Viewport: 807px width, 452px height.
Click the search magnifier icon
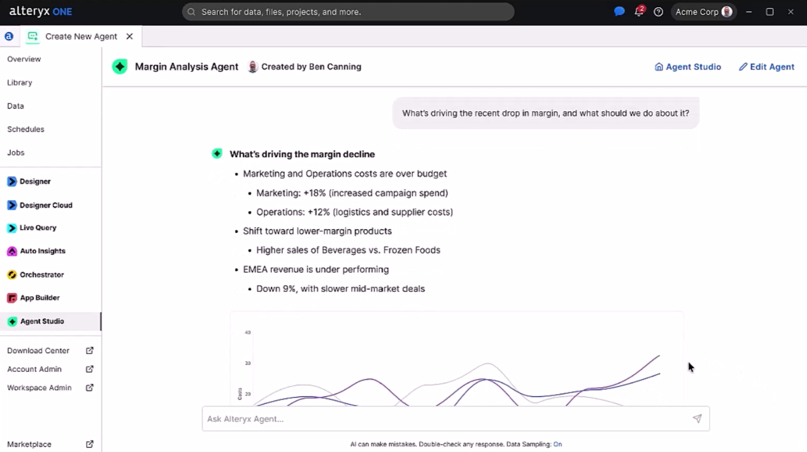point(192,12)
